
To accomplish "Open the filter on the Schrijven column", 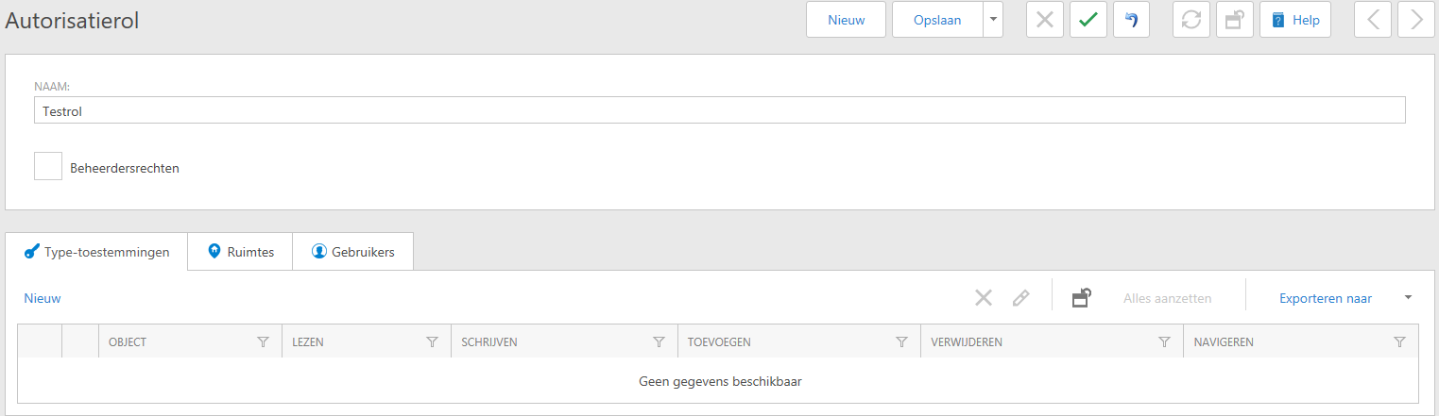I will [659, 342].
